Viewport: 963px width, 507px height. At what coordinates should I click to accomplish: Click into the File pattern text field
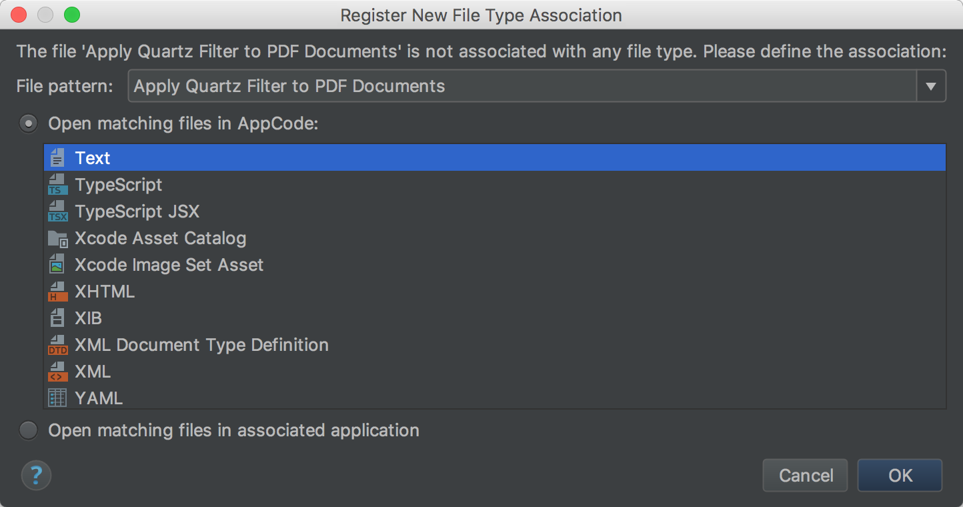tap(522, 86)
